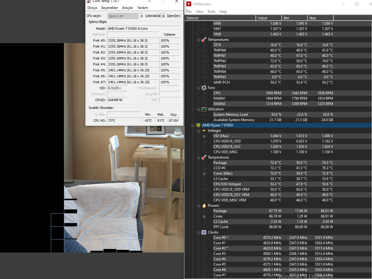
Task: Click the thermometer icon above the TZ10 row
Action: [204, 40]
